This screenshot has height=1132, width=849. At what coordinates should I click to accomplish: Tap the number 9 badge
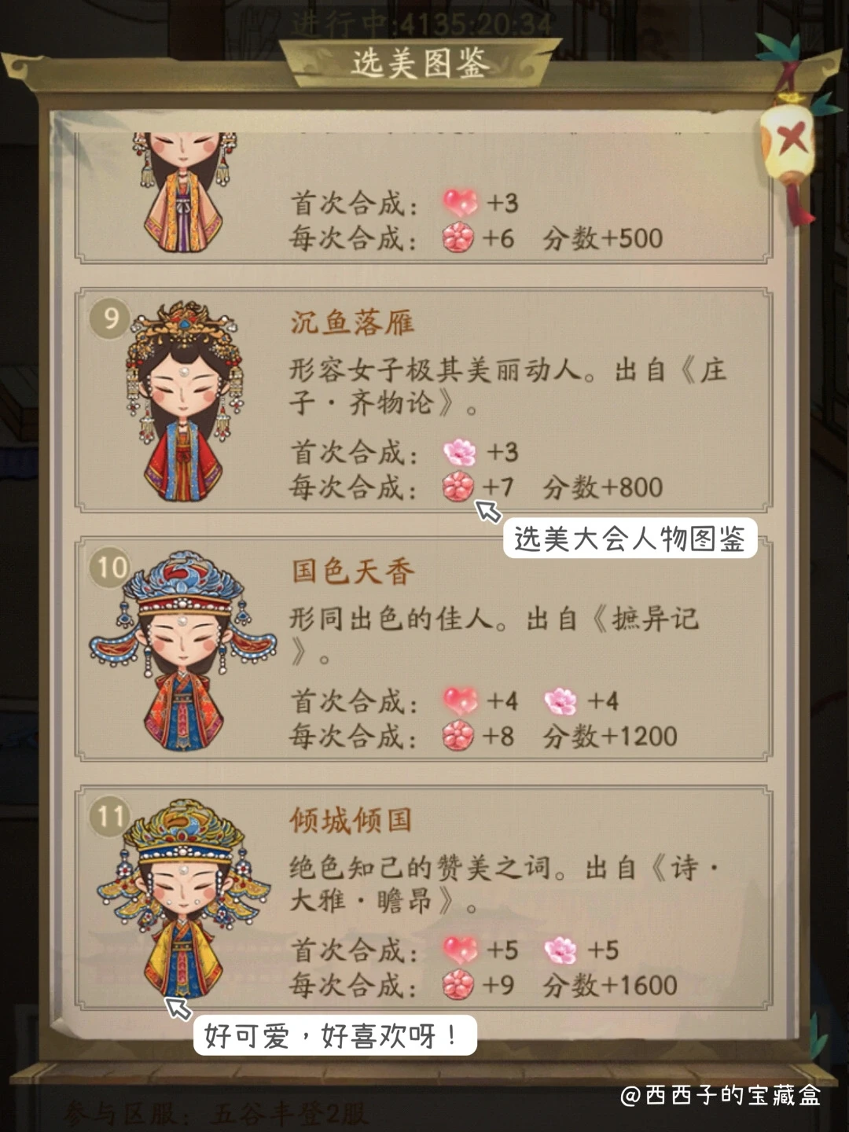coord(111,318)
